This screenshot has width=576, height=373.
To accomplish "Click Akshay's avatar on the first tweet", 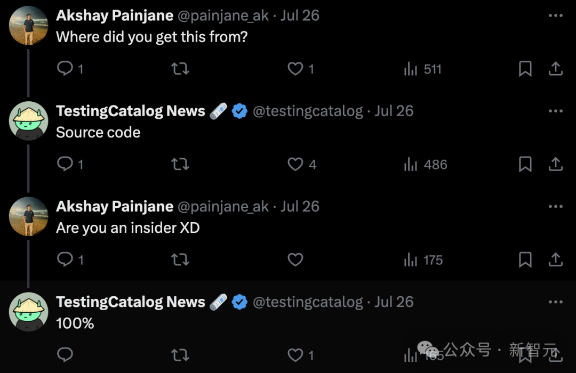I will (29, 25).
